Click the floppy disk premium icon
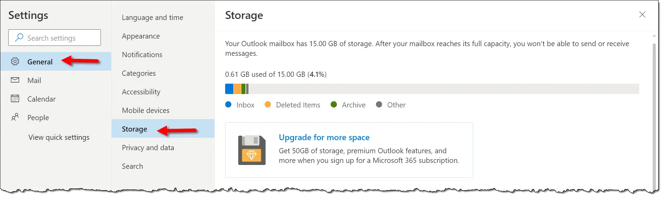 coord(252,150)
